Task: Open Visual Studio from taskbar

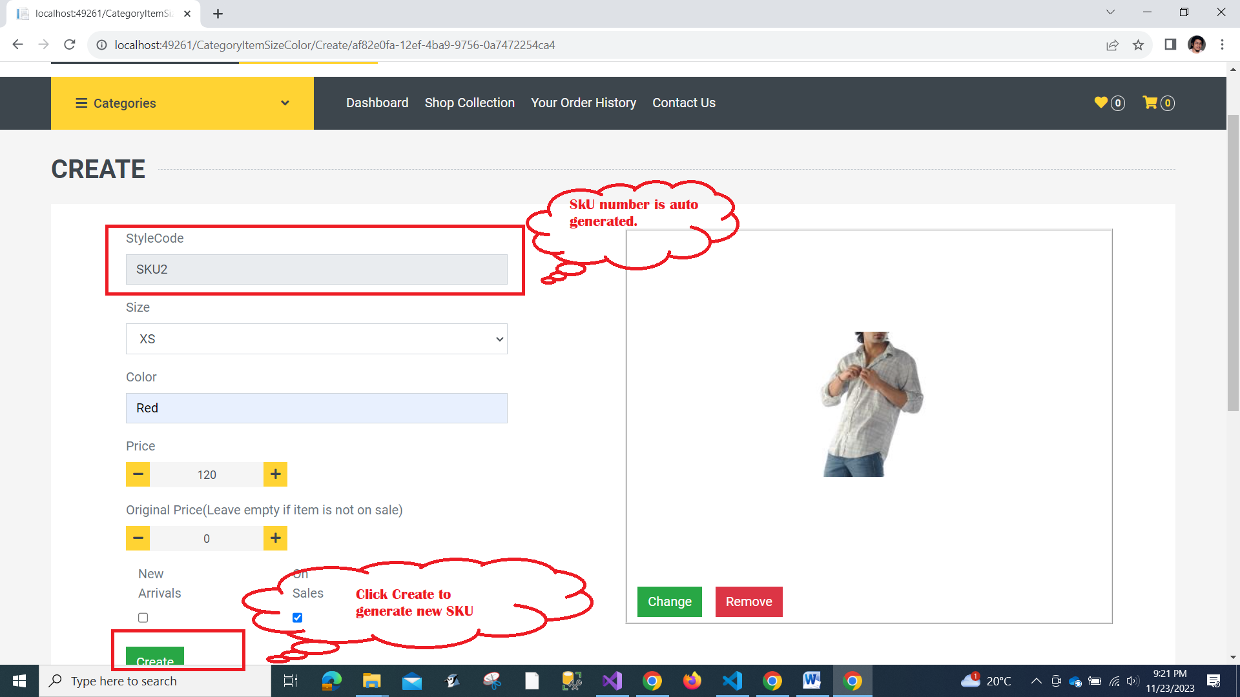Action: tap(612, 681)
